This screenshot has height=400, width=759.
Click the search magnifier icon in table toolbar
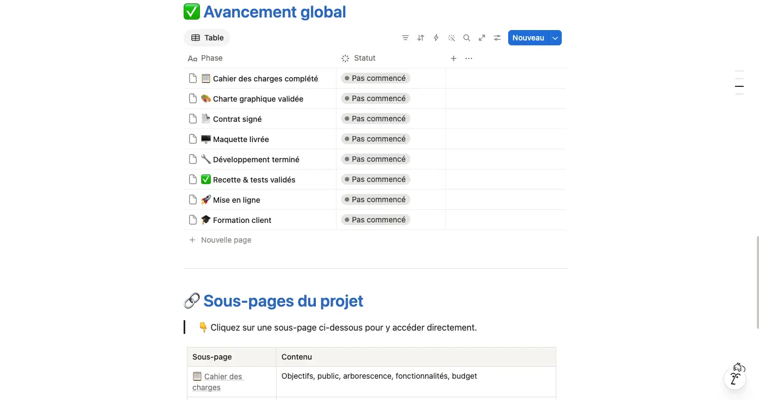467,38
